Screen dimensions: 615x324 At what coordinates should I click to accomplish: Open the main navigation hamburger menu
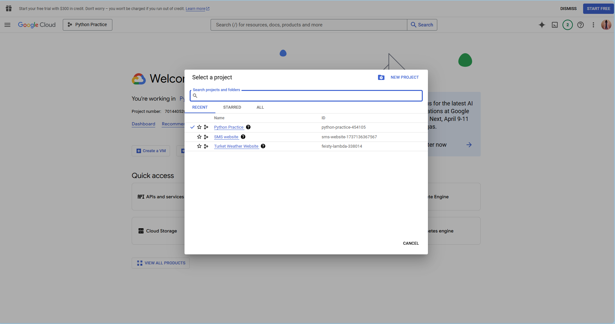7,25
